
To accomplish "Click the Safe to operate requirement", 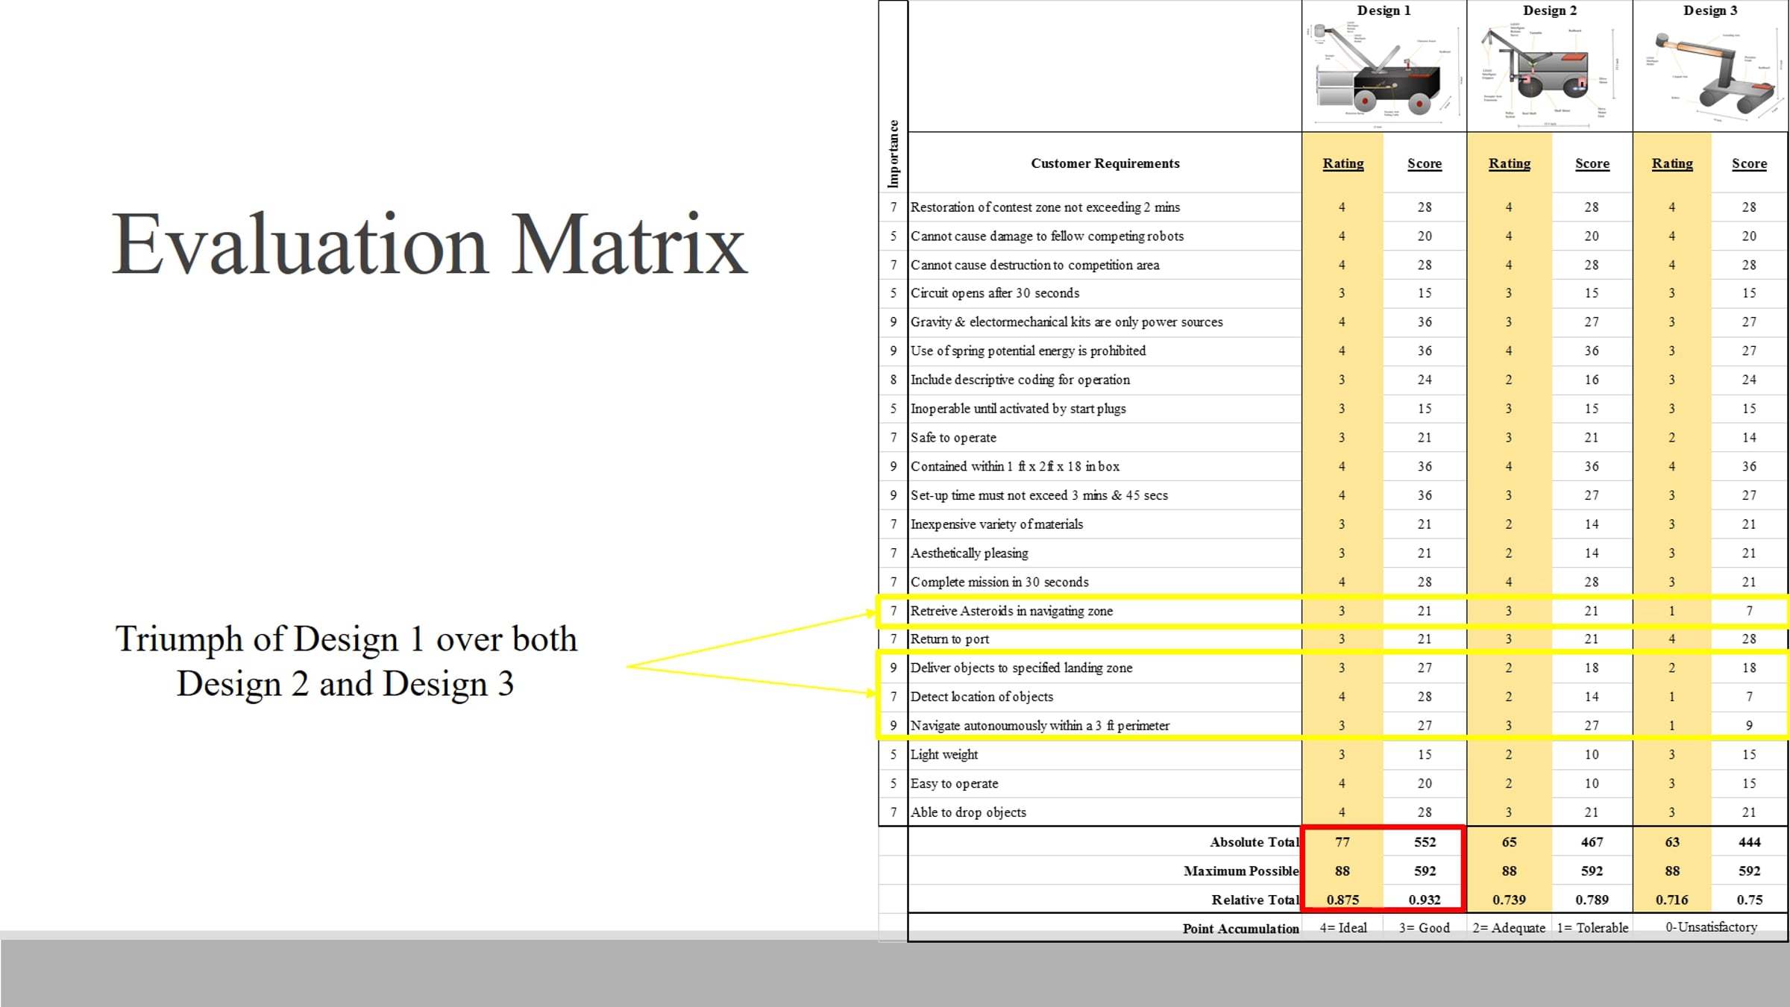I will point(953,438).
